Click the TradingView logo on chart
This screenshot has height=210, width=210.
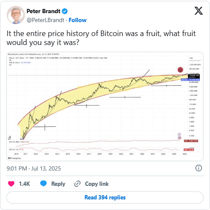point(15,158)
